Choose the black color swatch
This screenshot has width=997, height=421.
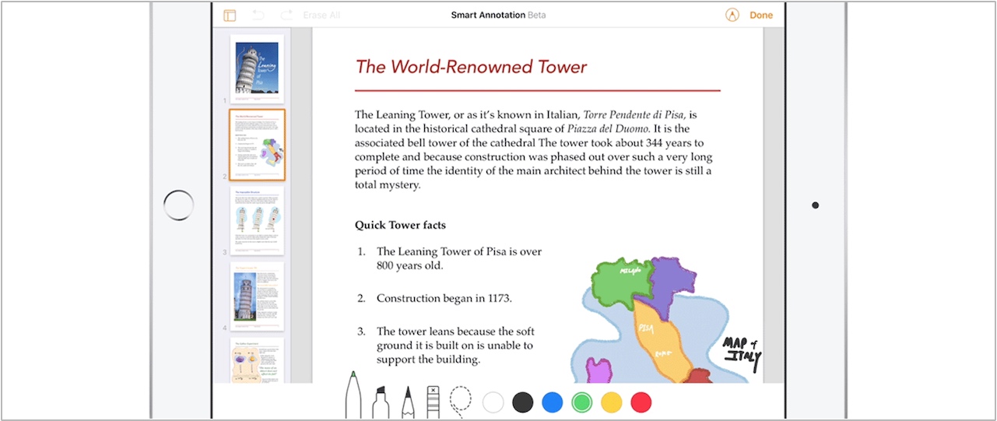(523, 402)
